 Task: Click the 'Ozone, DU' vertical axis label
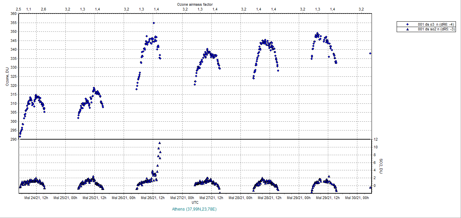click(7, 76)
